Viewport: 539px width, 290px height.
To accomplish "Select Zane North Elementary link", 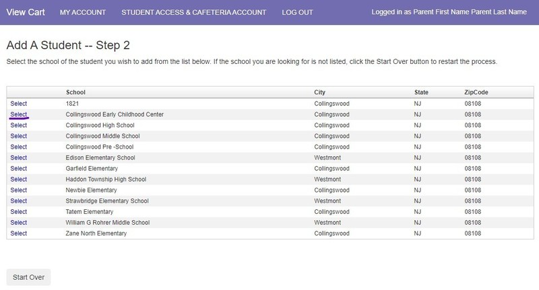I will tap(19, 233).
